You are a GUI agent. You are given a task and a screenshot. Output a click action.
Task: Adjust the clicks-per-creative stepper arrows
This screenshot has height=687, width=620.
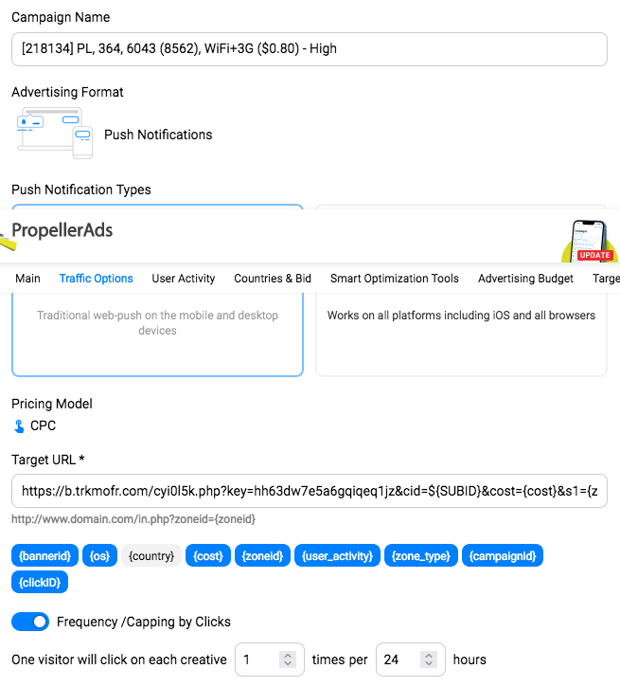(x=288, y=660)
